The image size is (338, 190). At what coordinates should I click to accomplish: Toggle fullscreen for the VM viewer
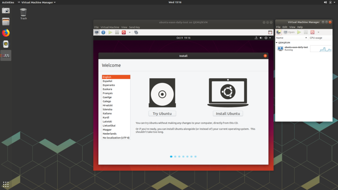pos(270,32)
